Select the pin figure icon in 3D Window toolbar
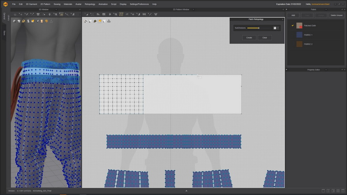Image resolution: width=347 pixels, height=195 pixels. [49, 14]
